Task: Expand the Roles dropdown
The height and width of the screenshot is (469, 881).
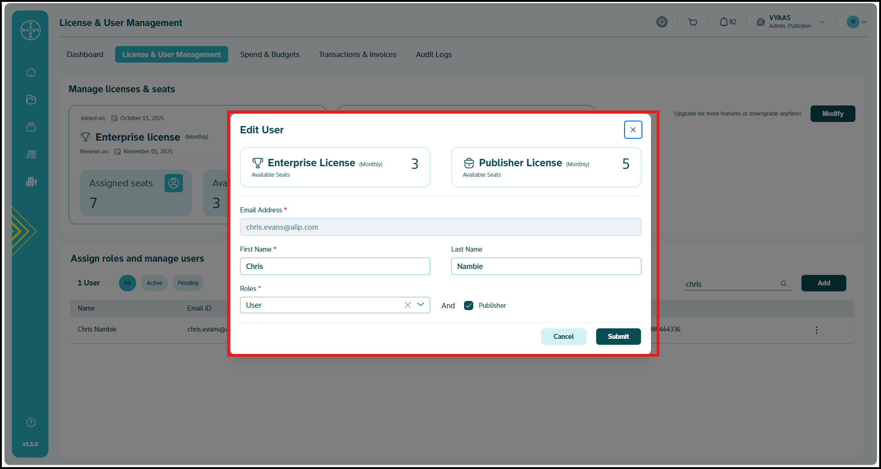Action: point(421,305)
